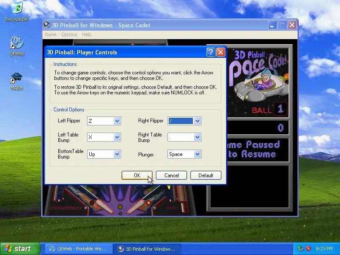Viewport: 340px width, 255px height.
Task: Open the Options menu in 3D Pinball
Action: [x=69, y=34]
